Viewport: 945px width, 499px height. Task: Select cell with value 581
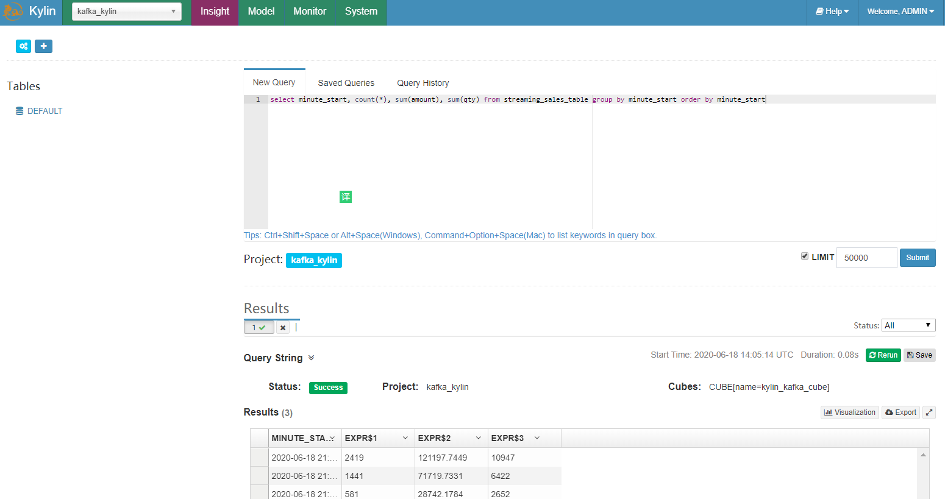coord(378,492)
